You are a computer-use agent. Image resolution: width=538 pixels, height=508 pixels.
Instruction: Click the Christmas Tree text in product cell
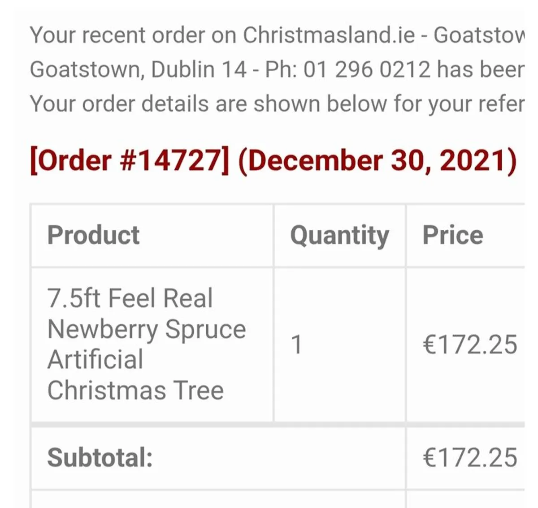tap(135, 390)
